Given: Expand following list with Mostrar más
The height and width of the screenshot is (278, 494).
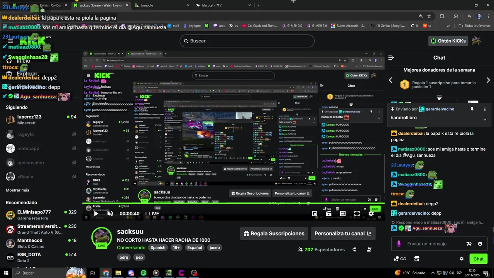Looking at the screenshot, I should coord(17,190).
